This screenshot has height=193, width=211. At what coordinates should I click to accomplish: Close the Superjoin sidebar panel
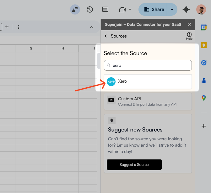pos(189,25)
